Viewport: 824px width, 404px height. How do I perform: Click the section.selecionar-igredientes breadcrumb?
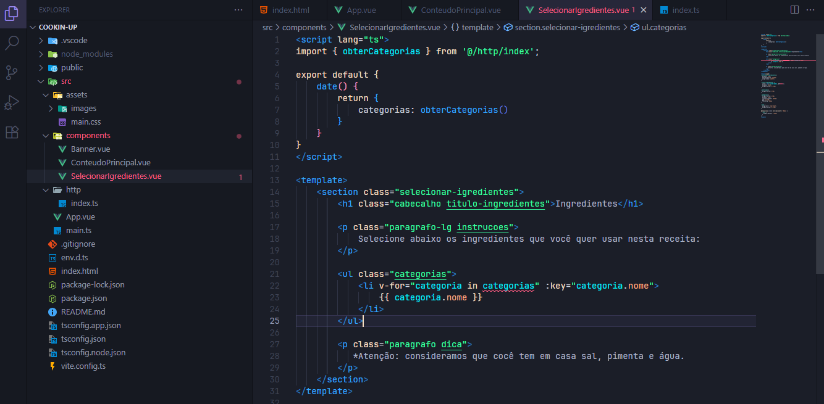pos(562,27)
